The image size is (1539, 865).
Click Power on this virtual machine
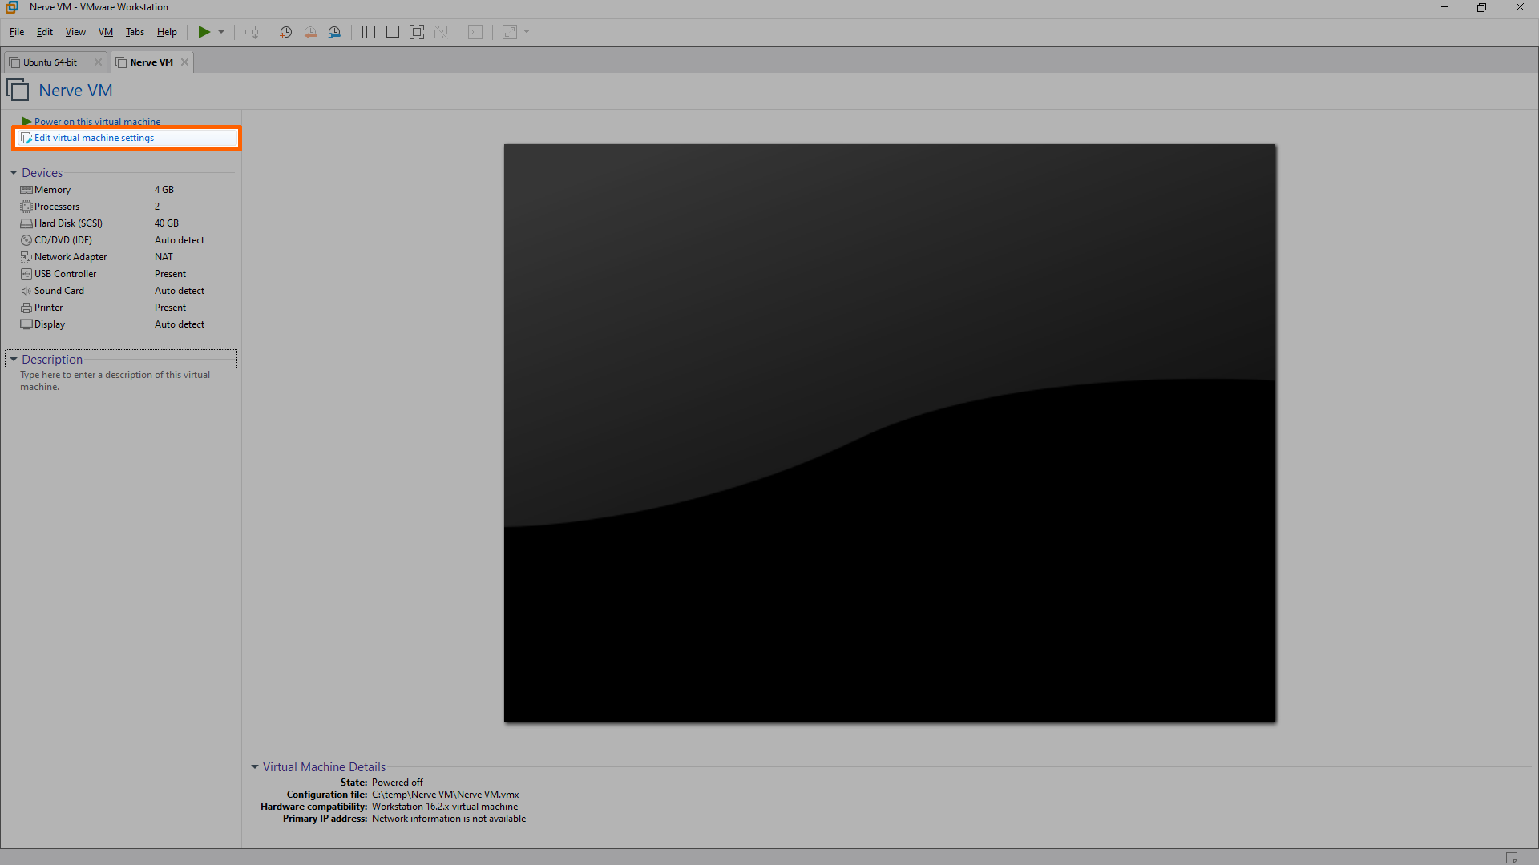tap(97, 122)
